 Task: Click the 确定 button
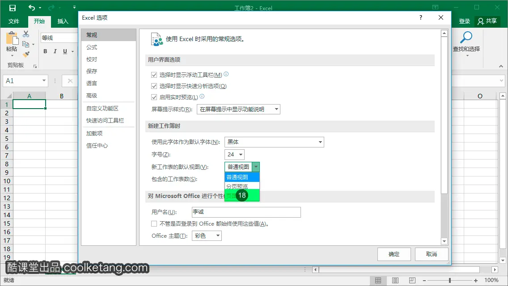click(x=394, y=254)
